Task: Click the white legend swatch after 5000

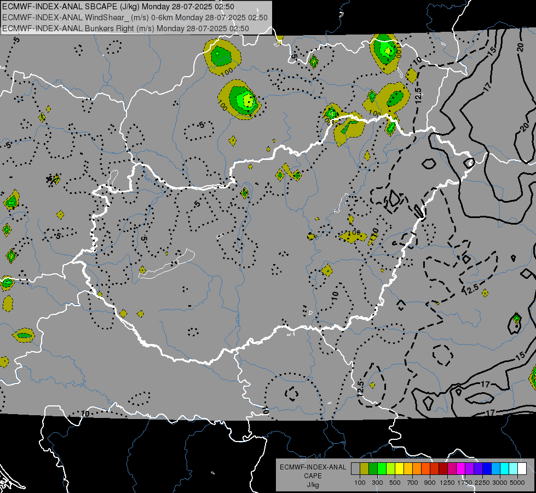Action: pyautogui.click(x=522, y=469)
